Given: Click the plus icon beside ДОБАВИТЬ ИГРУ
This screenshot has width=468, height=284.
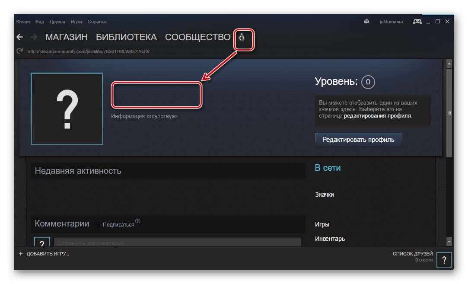Looking at the screenshot, I should click(21, 254).
